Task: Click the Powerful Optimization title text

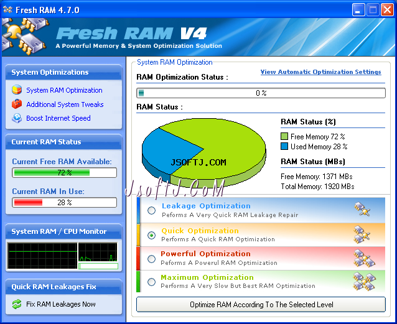Action: pyautogui.click(x=205, y=254)
